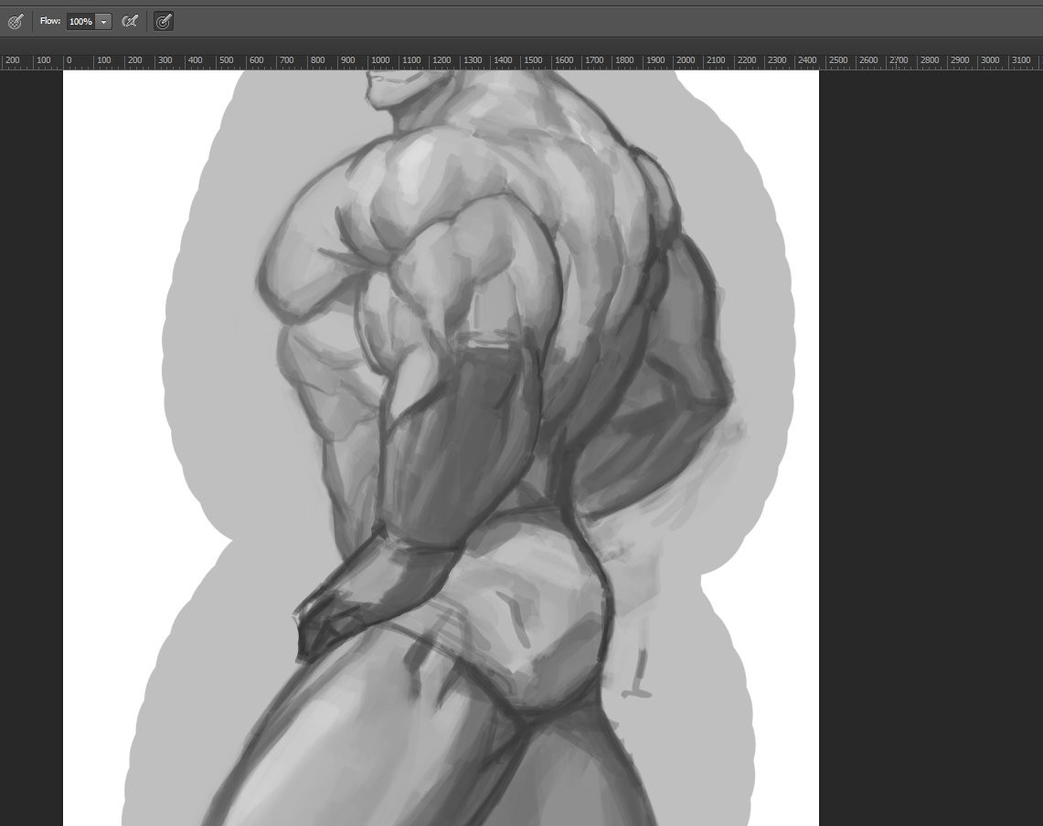The width and height of the screenshot is (1043, 826).
Task: Click the Flow label in options bar
Action: click(50, 21)
